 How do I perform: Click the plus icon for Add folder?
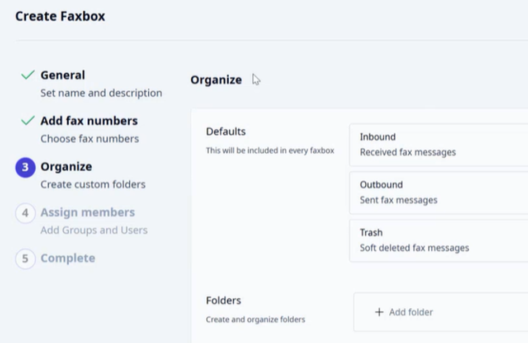tap(379, 312)
